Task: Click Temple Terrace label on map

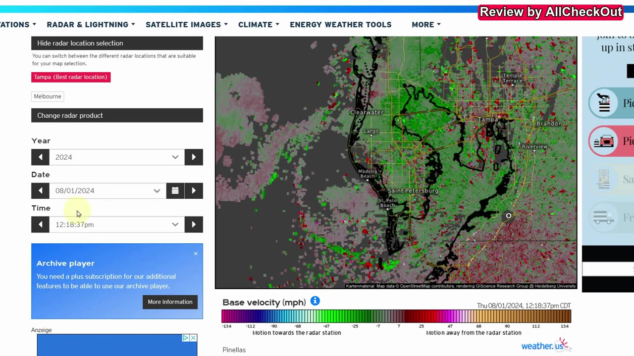Action: point(512,78)
